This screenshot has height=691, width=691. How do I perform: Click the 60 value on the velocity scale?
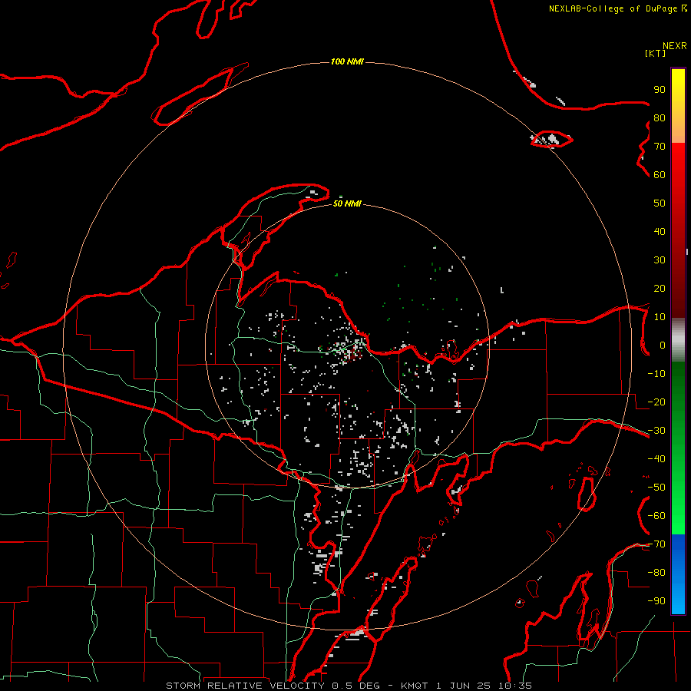(x=660, y=174)
